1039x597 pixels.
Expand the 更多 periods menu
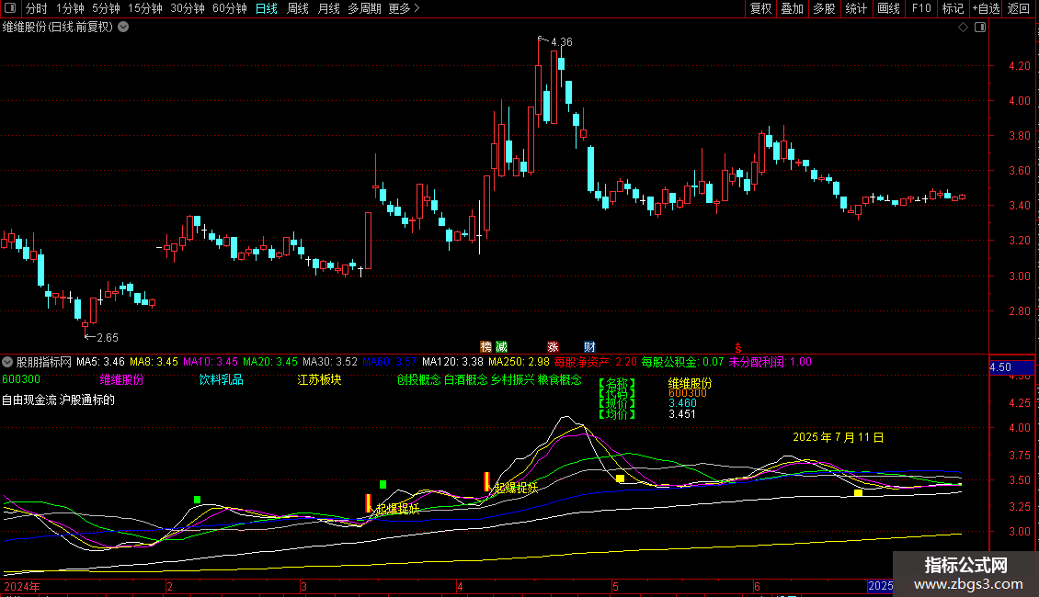(404, 9)
